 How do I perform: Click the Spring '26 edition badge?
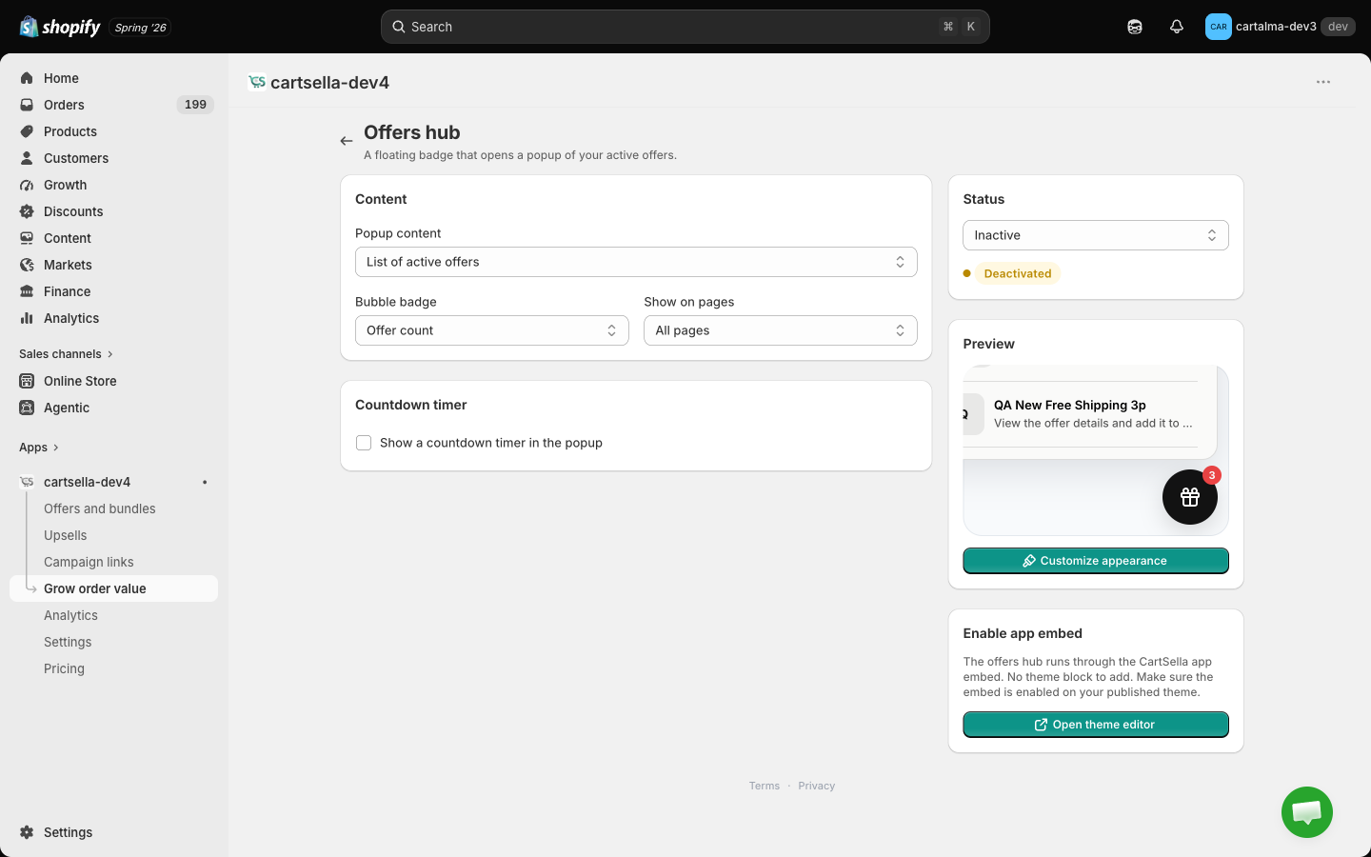click(x=140, y=28)
